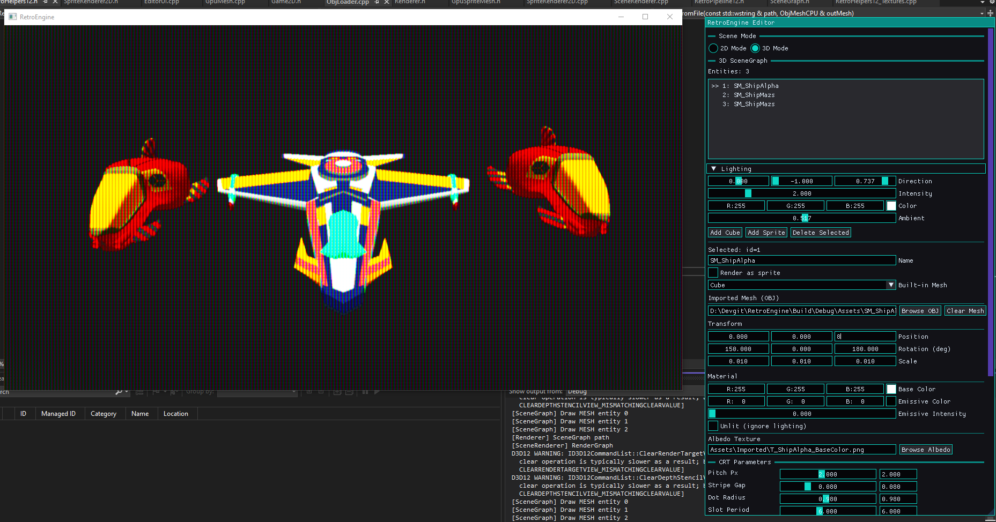The width and height of the screenshot is (996, 522).
Task: Select the second SM_ShipMazs entity in the list
Action: [x=754, y=104]
